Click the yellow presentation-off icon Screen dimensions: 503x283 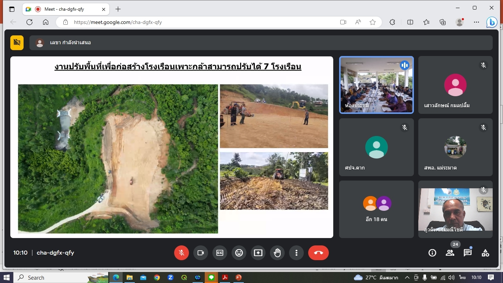click(x=17, y=43)
